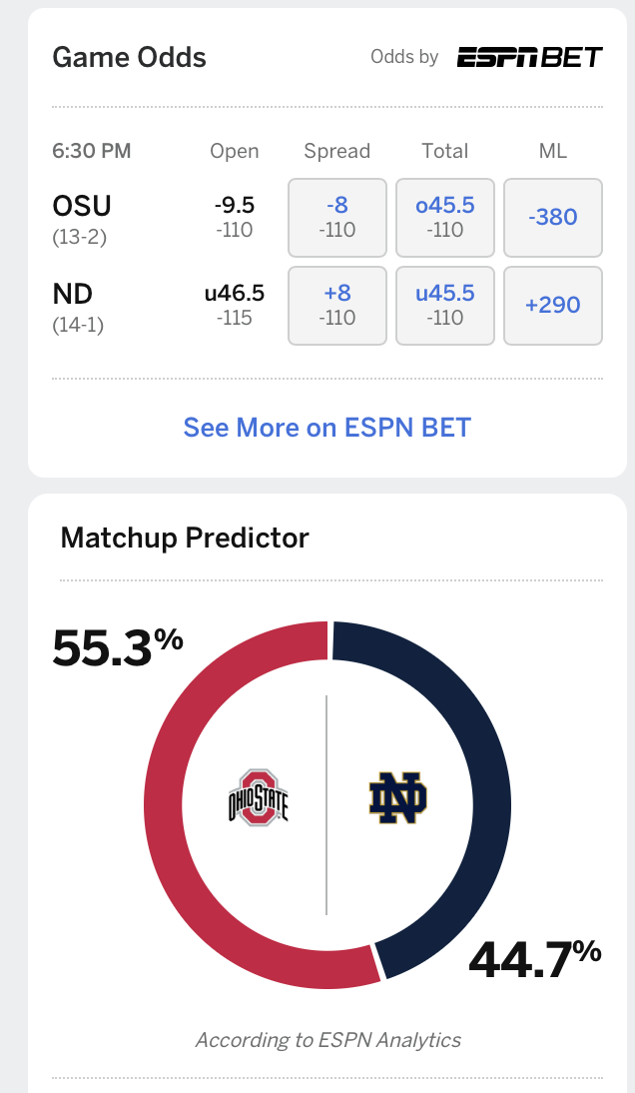Select the OSU -8 spread bet
This screenshot has height=1093, width=635.
[336, 217]
